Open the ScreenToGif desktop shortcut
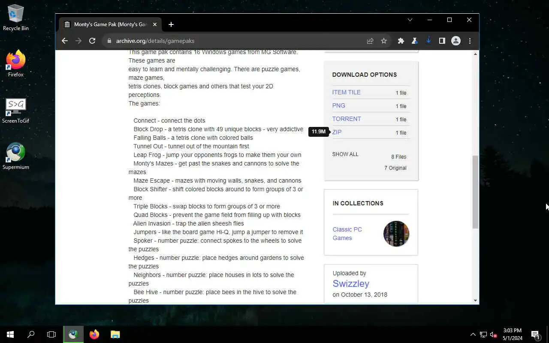The height and width of the screenshot is (343, 549). point(16,111)
